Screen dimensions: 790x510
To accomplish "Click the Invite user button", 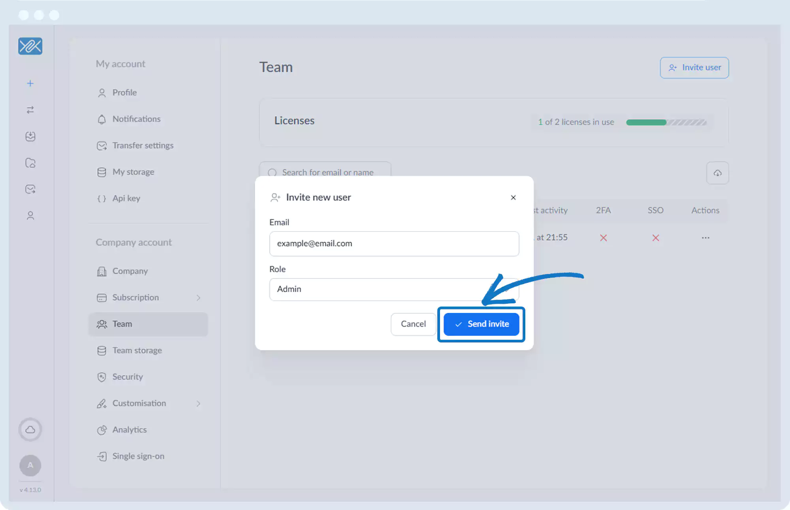I will (694, 68).
